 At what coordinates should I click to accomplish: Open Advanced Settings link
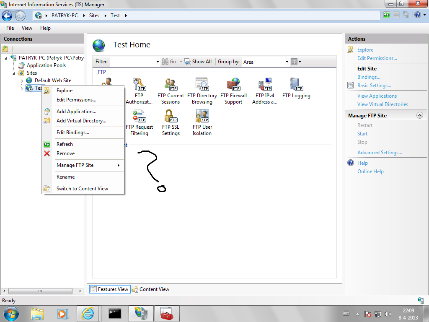(x=380, y=153)
